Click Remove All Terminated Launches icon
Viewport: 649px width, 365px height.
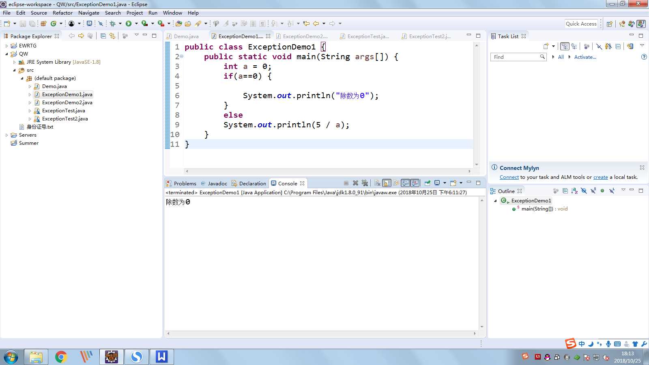(x=365, y=183)
